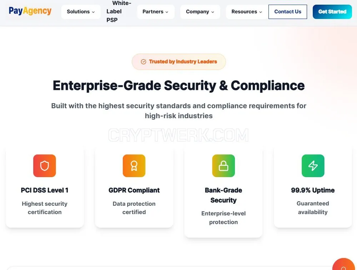
Task: Open the orange floating chat bubble
Action: coord(344,265)
